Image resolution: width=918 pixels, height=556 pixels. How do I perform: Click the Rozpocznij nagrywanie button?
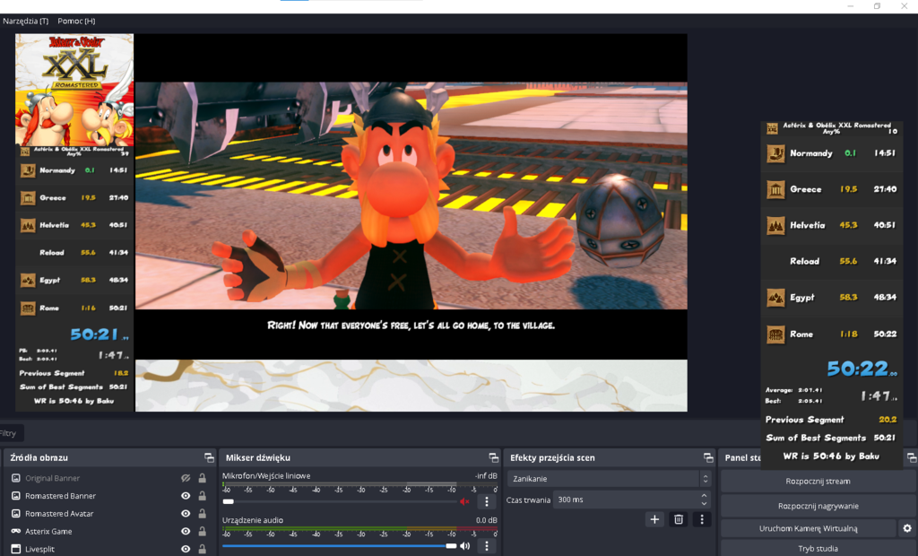(818, 506)
